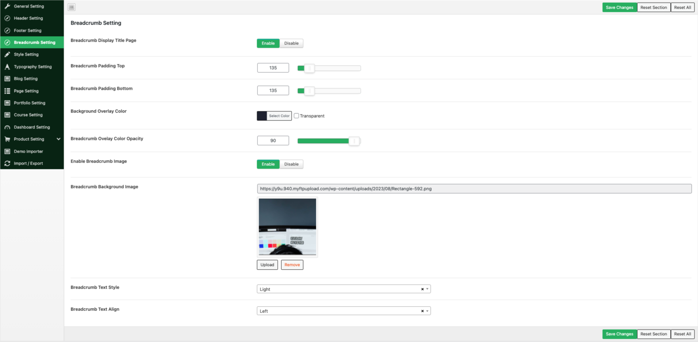Image resolution: width=698 pixels, height=342 pixels.
Task: Click the Portfolio Setting icon
Action: click(x=7, y=103)
